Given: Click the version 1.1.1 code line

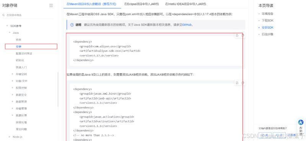Looking at the screenshot, I should point(98,126).
